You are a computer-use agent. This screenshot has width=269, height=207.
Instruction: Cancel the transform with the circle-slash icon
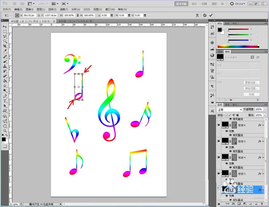click(205, 15)
